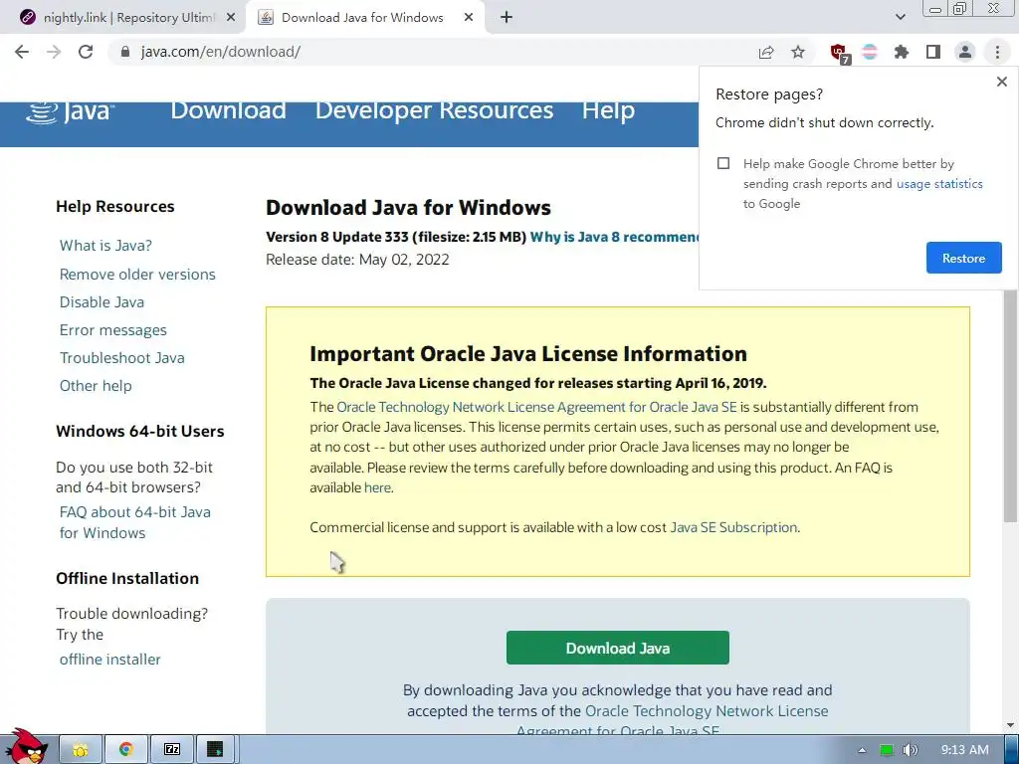Click the Show desktop strip

click(1011, 750)
